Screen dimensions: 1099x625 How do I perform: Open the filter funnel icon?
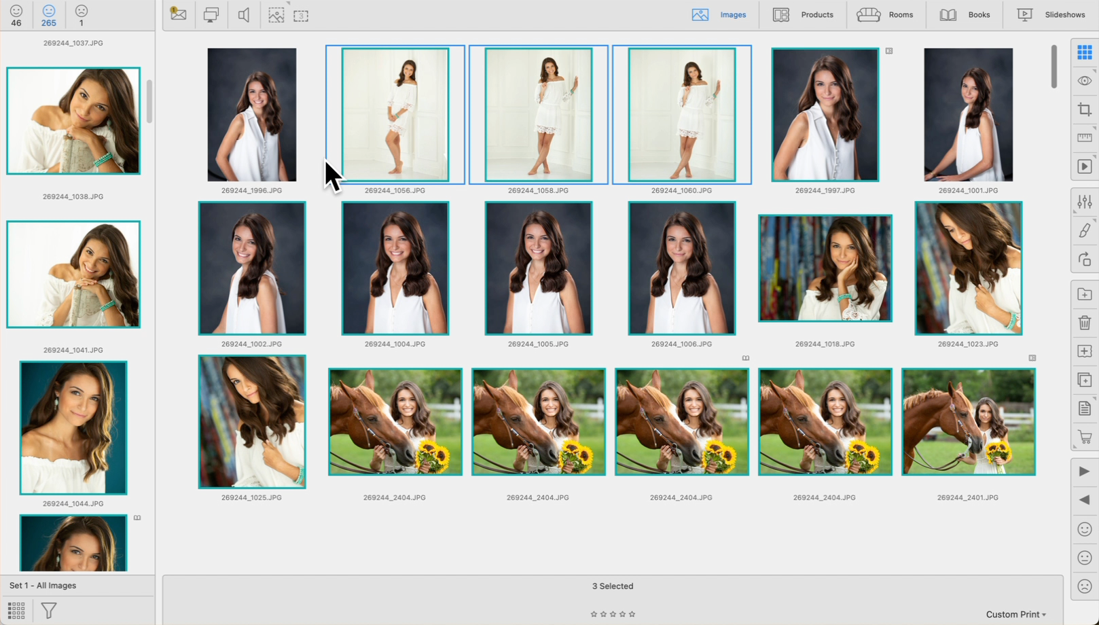pos(49,611)
